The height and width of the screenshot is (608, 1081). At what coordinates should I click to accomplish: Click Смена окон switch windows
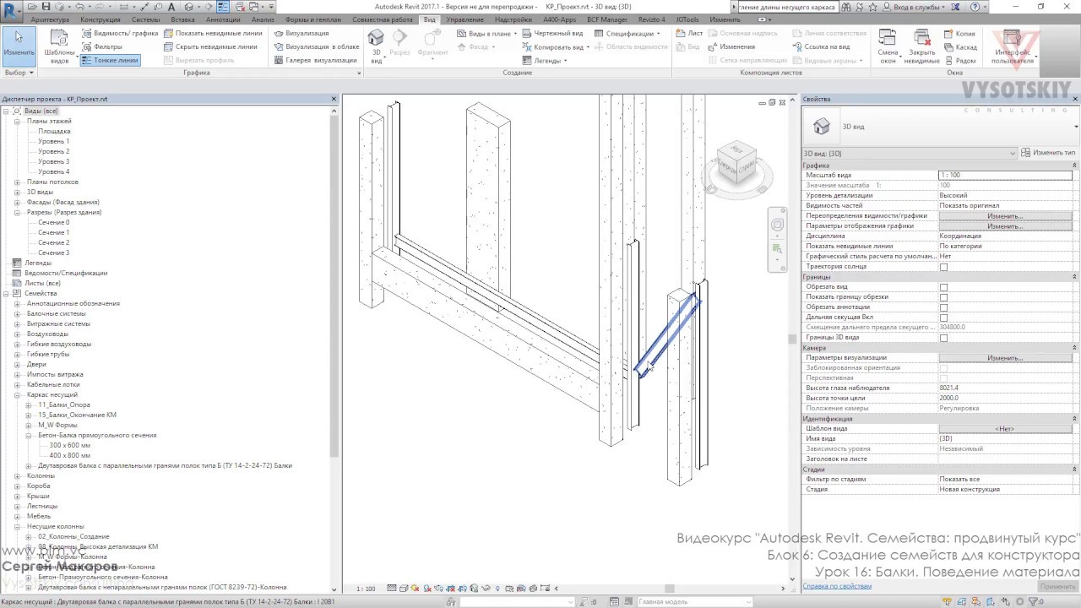888,47
